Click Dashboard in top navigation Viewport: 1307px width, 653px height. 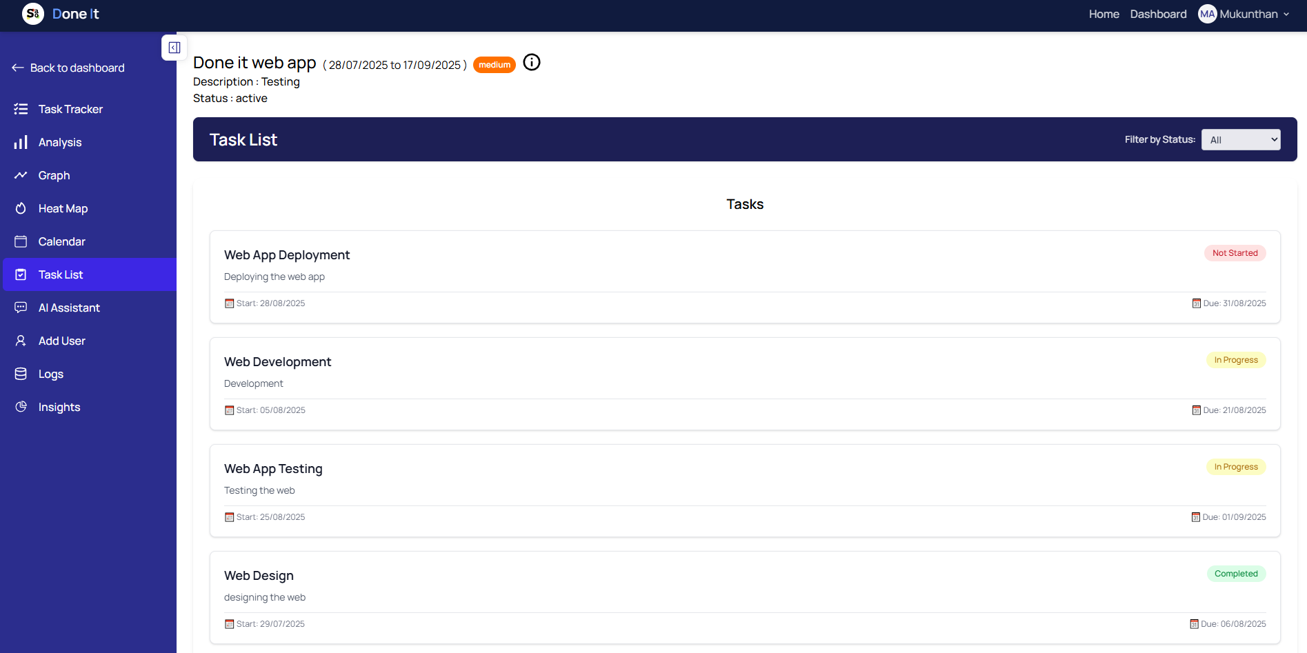coord(1158,14)
